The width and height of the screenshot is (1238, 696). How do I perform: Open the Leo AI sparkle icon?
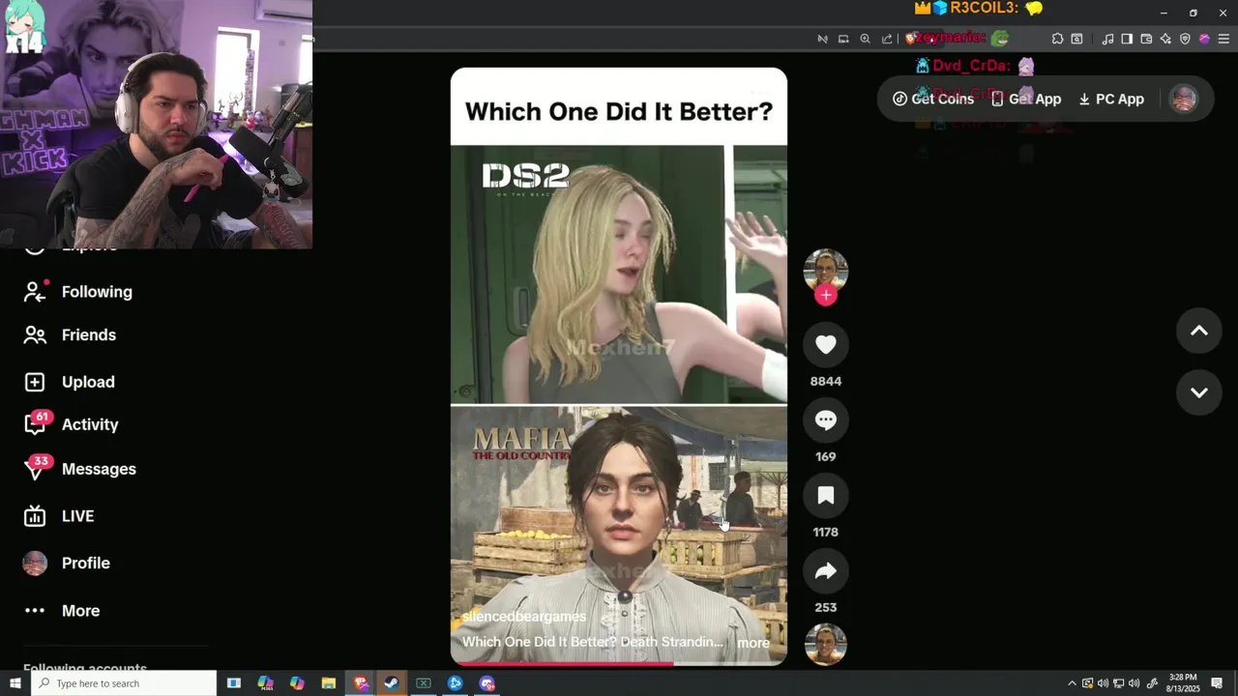pos(1165,39)
